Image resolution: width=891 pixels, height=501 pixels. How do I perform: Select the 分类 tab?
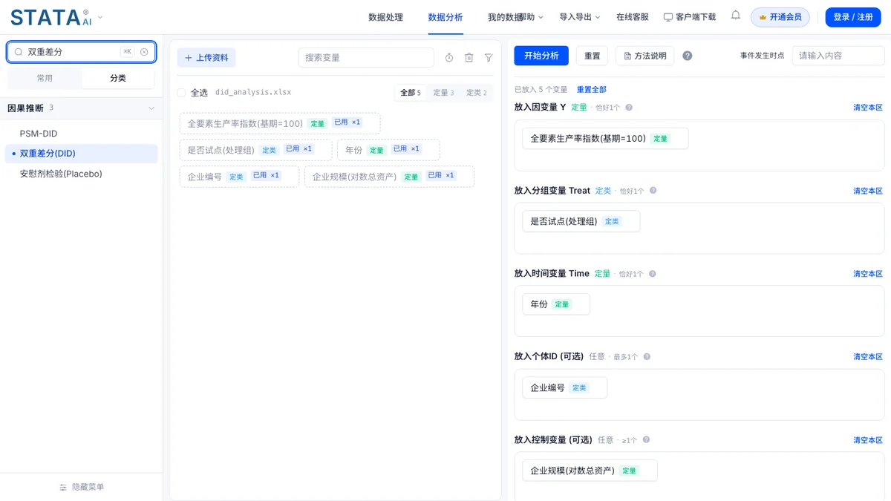click(x=118, y=78)
